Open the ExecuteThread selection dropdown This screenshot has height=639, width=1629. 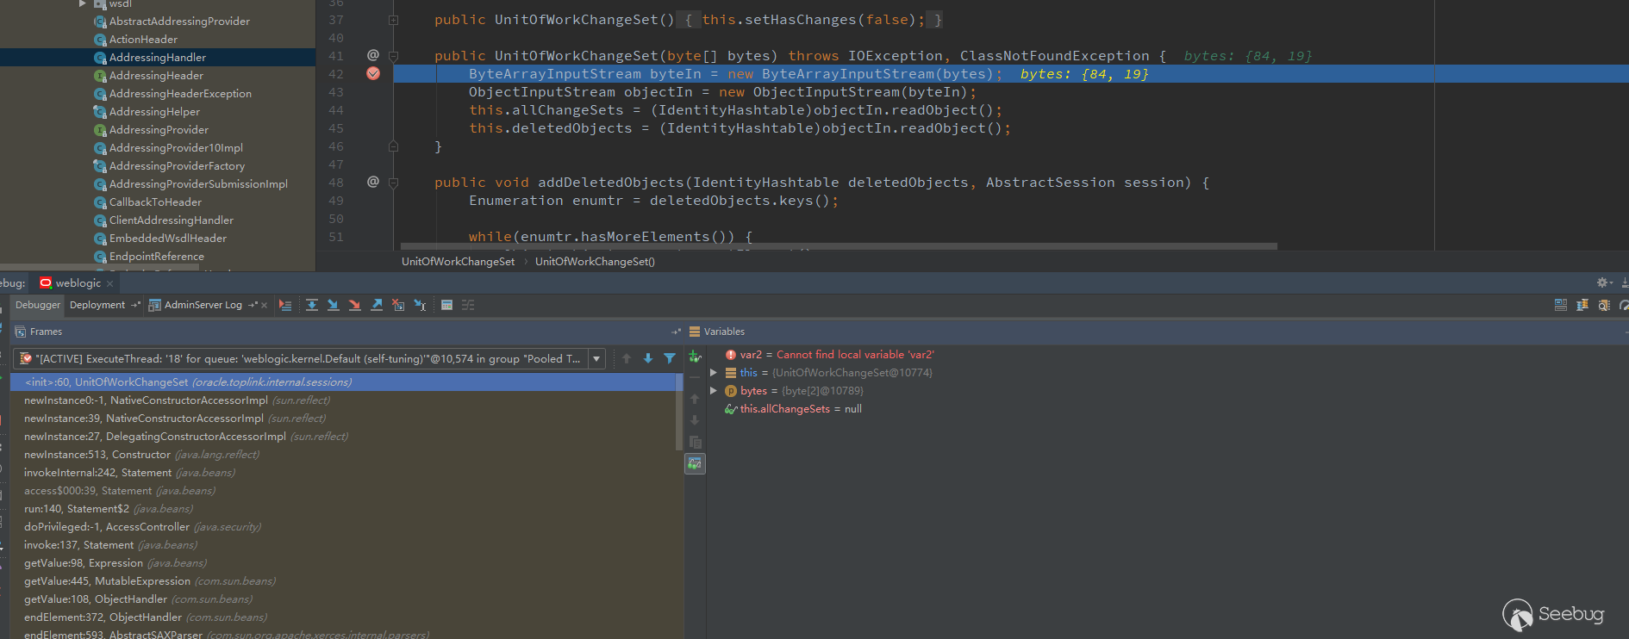point(596,358)
